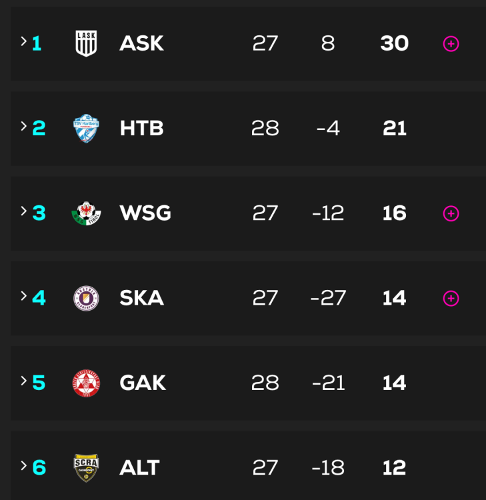486x500 pixels.
Task: Click the Austria Klagenfurt (SKA) crest
Action: 87,298
